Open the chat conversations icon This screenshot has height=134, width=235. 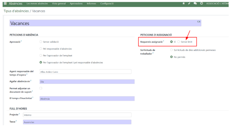click(x=195, y=4)
